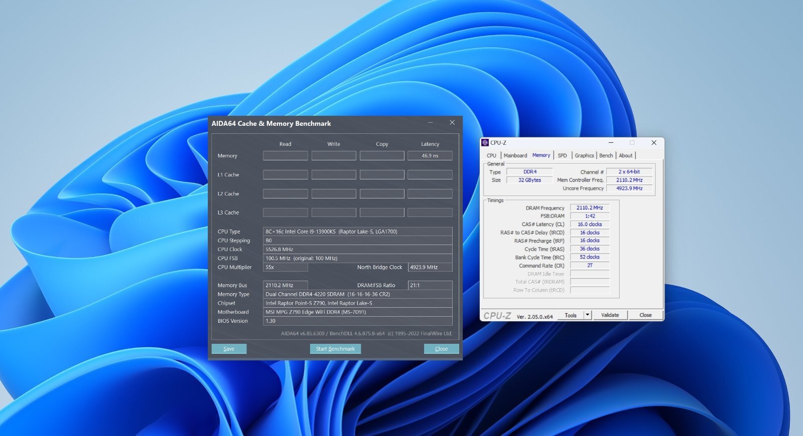Click the CPU Multiplier 55x value

(x=286, y=268)
